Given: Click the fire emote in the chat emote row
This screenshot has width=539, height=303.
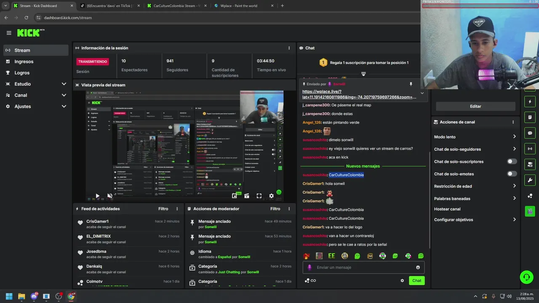Looking at the screenshot, I should (x=307, y=256).
